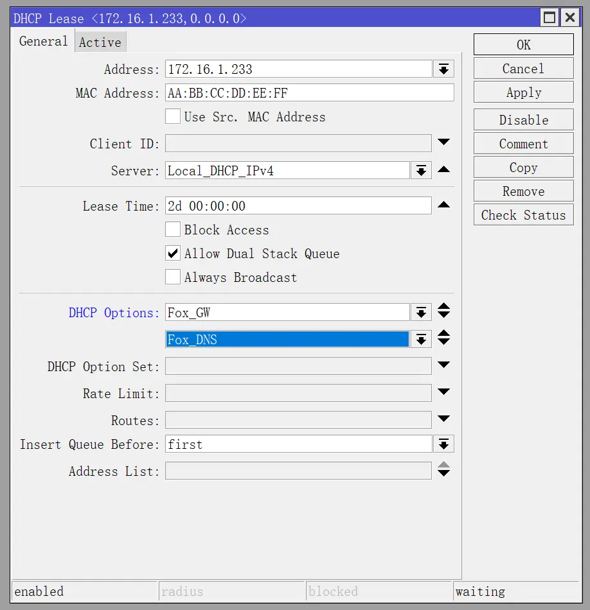The width and height of the screenshot is (590, 610).
Task: Open the Fox_GW DHCP option dropdown
Action: [421, 313]
